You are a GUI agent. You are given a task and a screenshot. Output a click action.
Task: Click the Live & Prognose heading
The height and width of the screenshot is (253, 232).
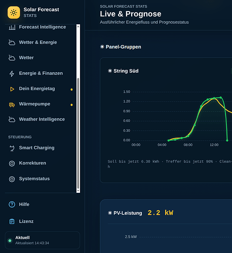click(x=131, y=14)
